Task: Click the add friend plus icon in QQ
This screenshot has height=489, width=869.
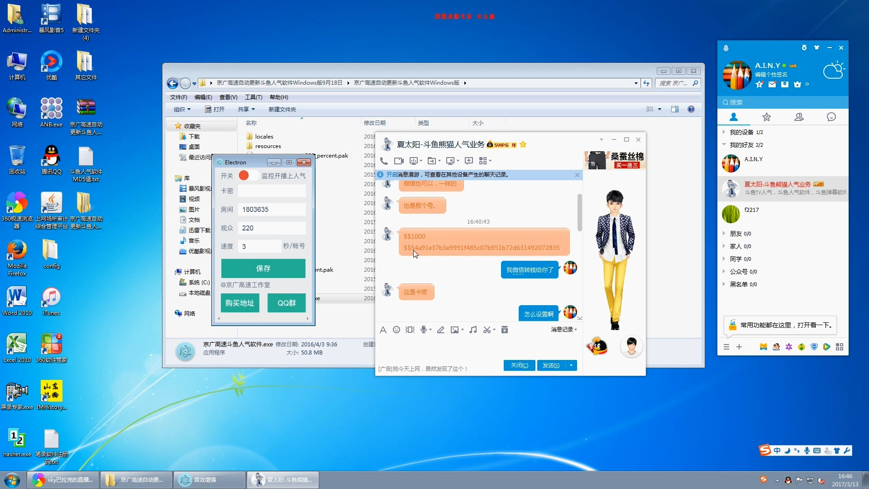Action: 739,347
